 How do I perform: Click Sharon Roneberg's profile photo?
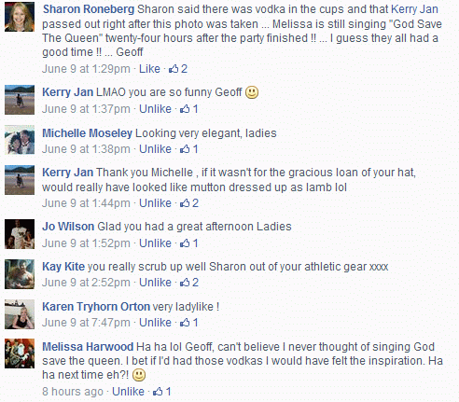pos(20,17)
